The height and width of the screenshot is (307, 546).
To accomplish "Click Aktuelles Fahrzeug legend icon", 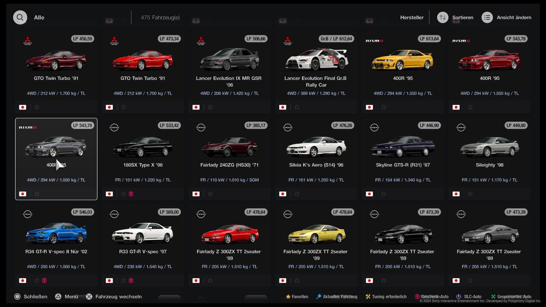I will click(x=319, y=297).
